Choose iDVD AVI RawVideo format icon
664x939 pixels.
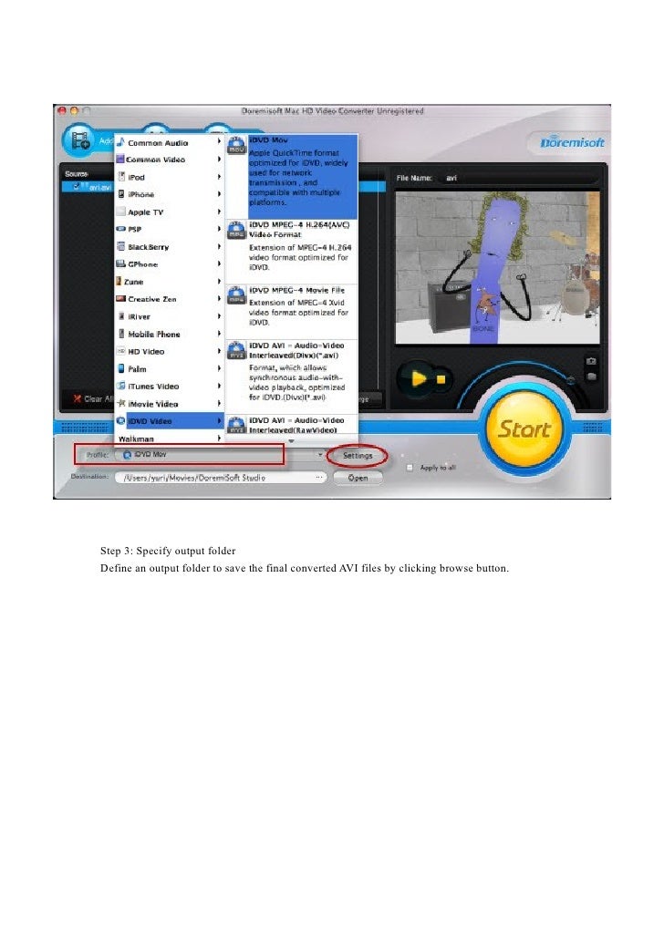pyautogui.click(x=237, y=425)
